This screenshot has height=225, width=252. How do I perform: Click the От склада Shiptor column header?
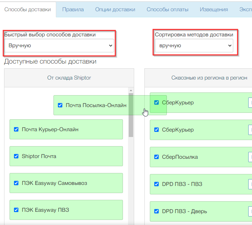pos(69,78)
